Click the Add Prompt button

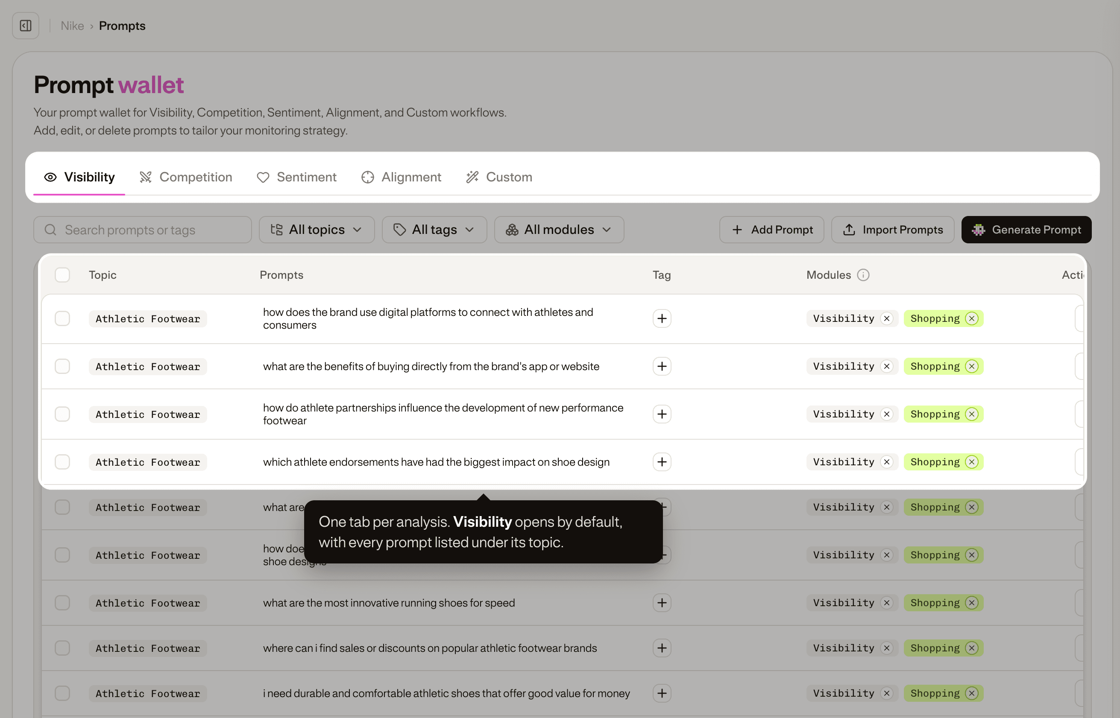[771, 229]
